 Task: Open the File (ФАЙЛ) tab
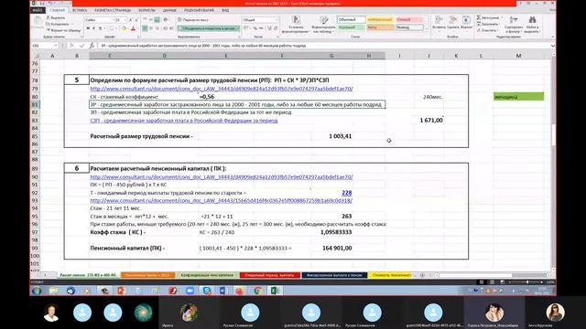[38, 10]
